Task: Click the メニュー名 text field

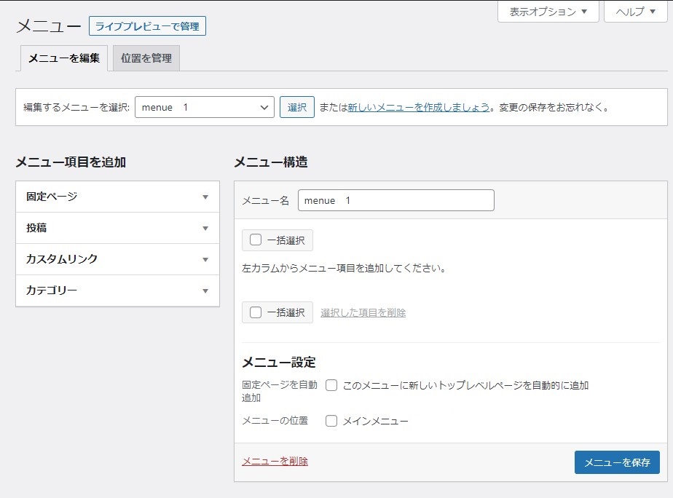Action: click(x=395, y=200)
